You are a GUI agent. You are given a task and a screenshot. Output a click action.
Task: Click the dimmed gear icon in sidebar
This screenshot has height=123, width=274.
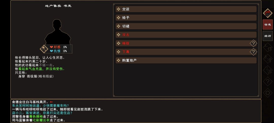point(268,93)
